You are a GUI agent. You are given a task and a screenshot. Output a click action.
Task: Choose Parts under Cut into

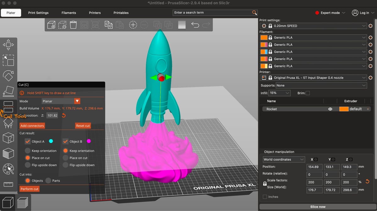point(48,181)
